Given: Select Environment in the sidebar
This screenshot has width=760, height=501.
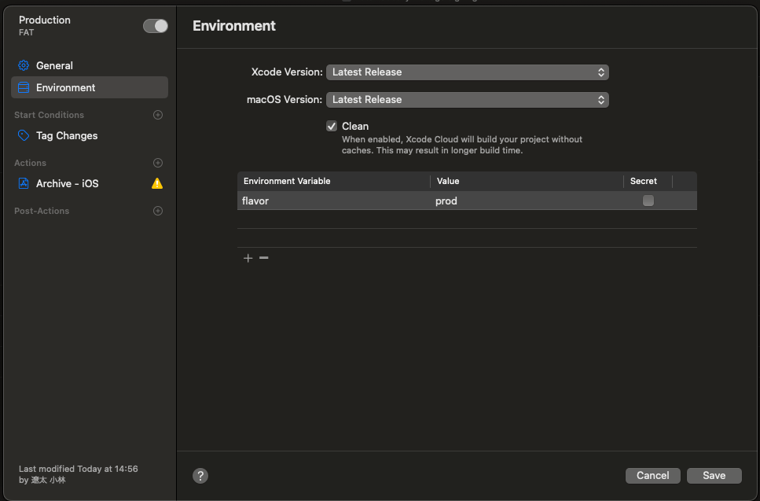Looking at the screenshot, I should [90, 87].
